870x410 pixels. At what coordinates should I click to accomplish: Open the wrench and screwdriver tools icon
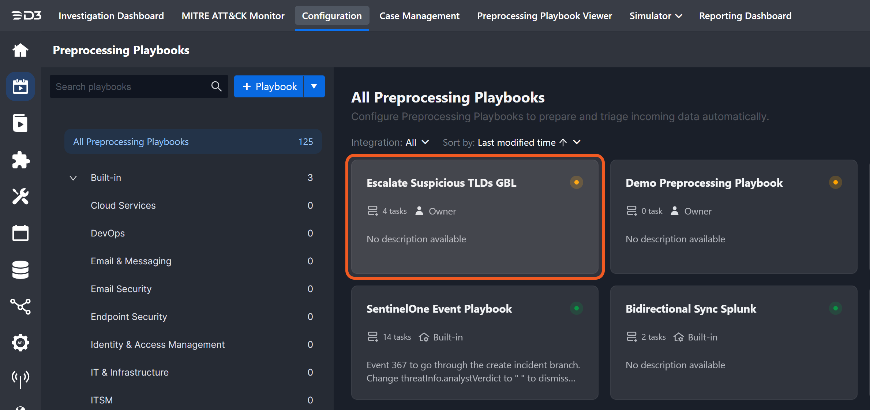point(20,197)
